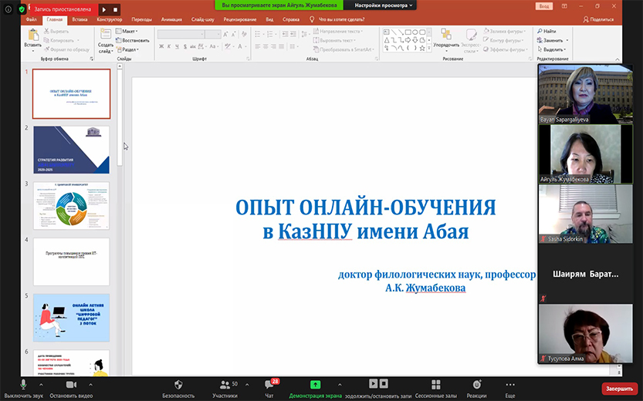The height and width of the screenshot is (401, 643).
Task: Open the Файл menu tab
Action: 31,19
